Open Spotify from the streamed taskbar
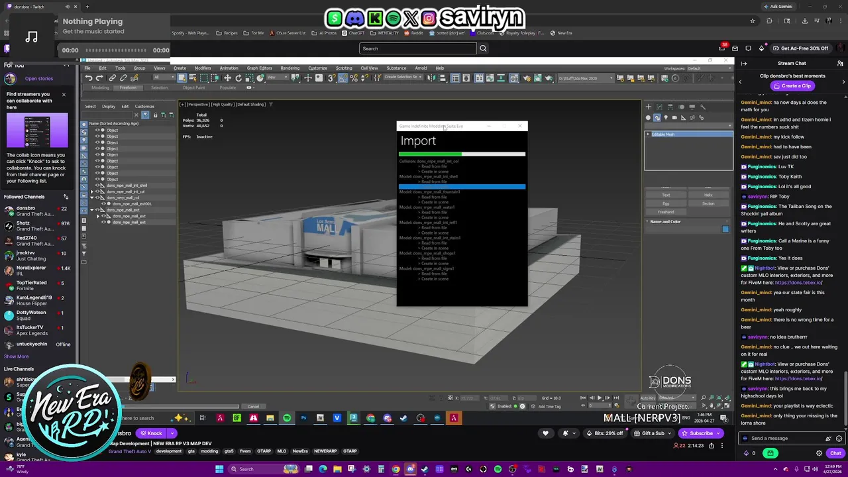 [x=287, y=418]
